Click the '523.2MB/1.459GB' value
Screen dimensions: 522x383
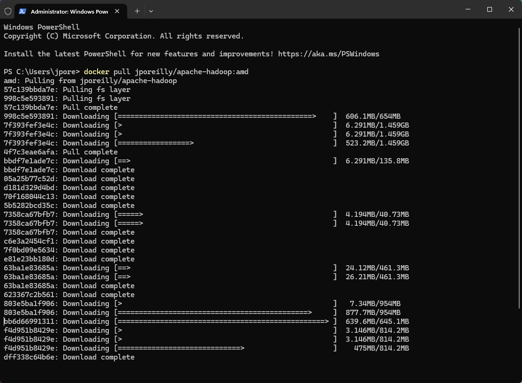point(377,143)
